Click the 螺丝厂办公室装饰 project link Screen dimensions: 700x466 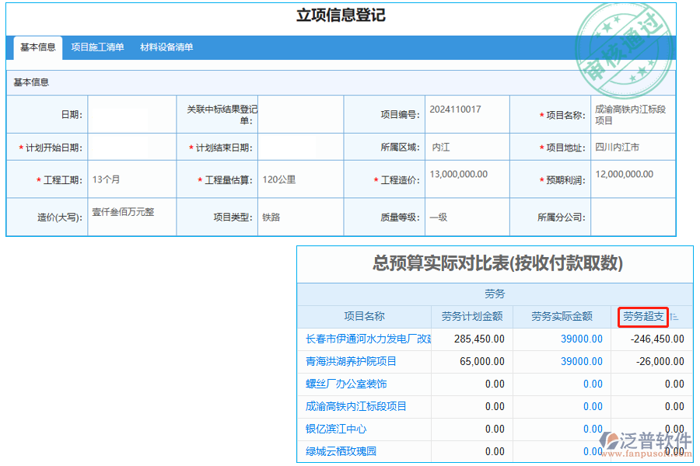pyautogui.click(x=346, y=384)
